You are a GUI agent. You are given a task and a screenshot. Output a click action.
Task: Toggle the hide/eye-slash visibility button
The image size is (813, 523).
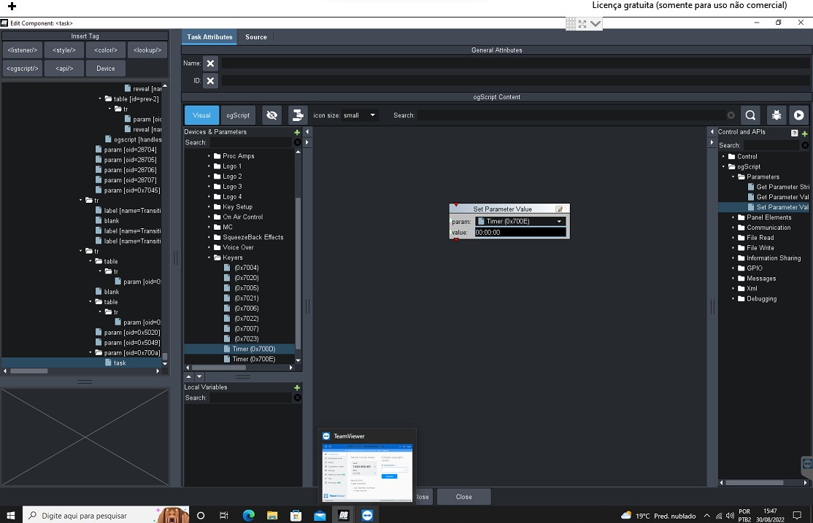pyautogui.click(x=271, y=115)
